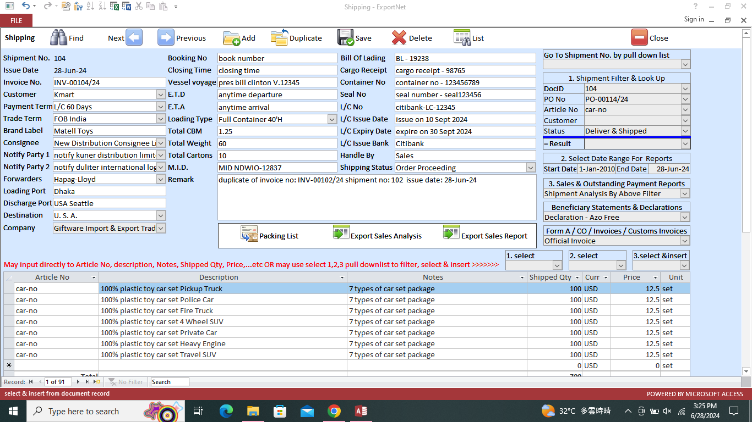
Task: Select the Heavy Engine description cell
Action: [223, 343]
